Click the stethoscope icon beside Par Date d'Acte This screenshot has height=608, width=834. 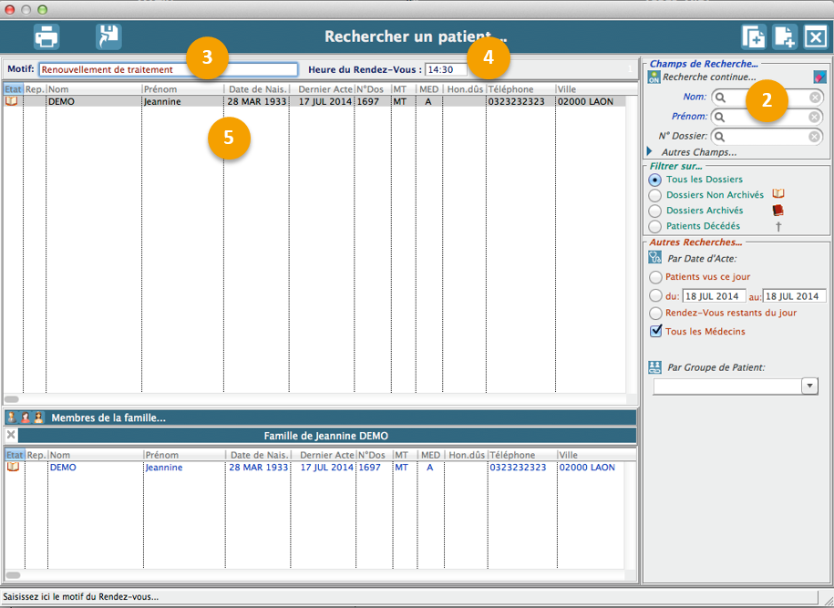point(654,258)
